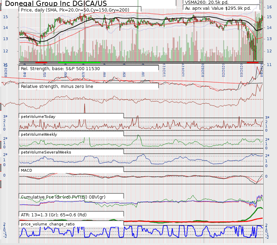
Task: Select the 13 tick on right price axis
Action: click(x=269, y=39)
